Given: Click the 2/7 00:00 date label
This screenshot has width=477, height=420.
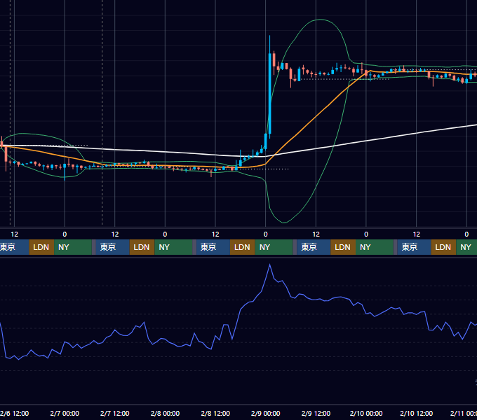Looking at the screenshot, I should [x=65, y=413].
